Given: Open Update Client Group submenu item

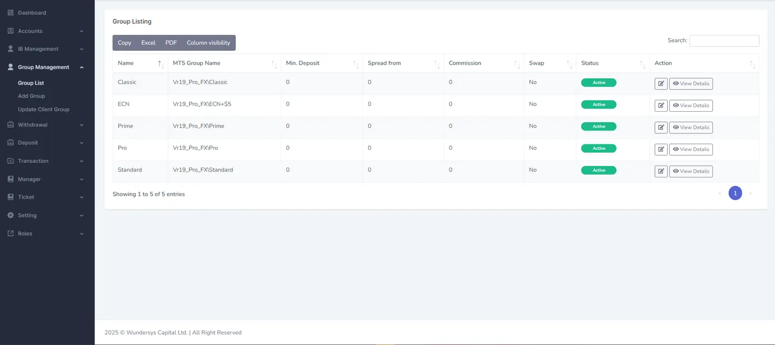Looking at the screenshot, I should (x=44, y=109).
